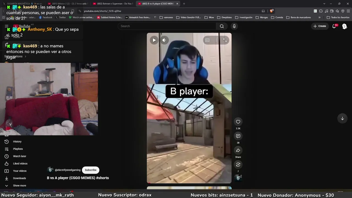Submit search with magnifier button

tap(222, 26)
